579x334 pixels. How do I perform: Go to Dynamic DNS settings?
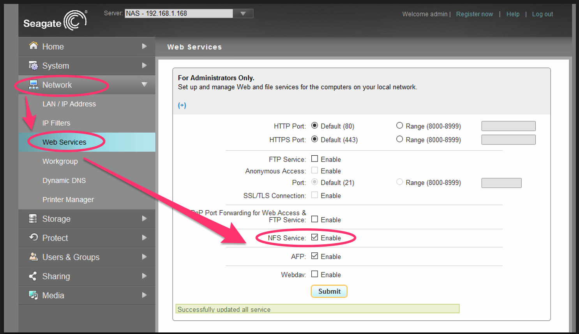(64, 180)
